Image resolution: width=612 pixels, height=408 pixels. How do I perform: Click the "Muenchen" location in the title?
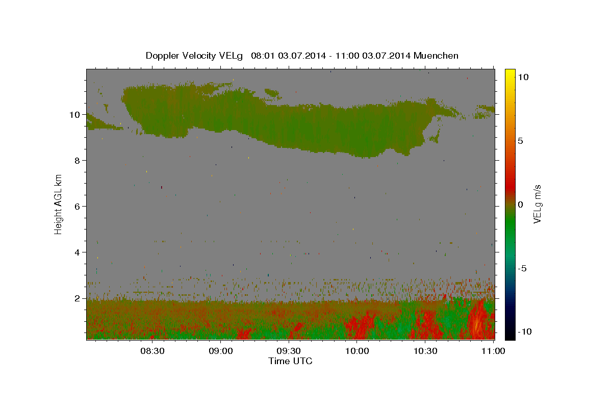pyautogui.click(x=436, y=56)
